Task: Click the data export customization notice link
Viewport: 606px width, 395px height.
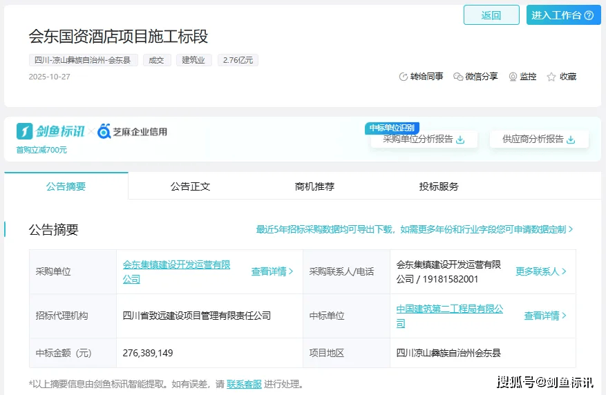Action: tap(415, 229)
